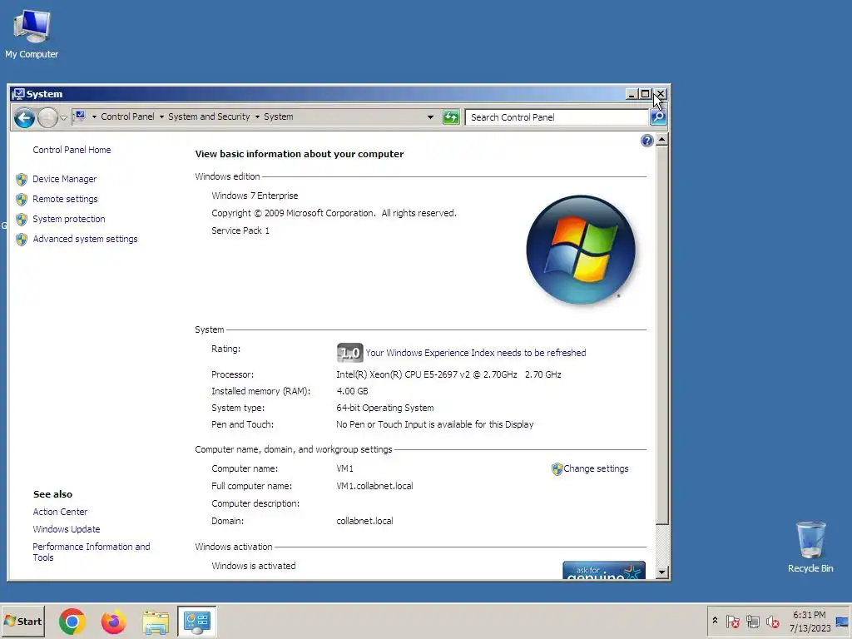Click the 1.0 Experience Index rating badge

350,353
